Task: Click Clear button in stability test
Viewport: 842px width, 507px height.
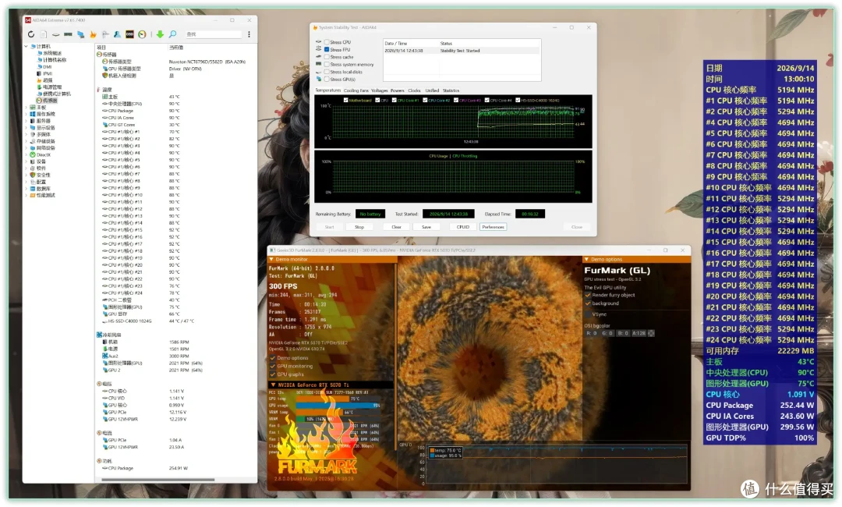Action: [x=396, y=227]
